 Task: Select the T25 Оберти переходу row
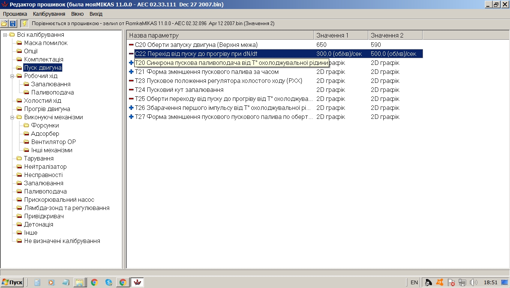point(276,99)
